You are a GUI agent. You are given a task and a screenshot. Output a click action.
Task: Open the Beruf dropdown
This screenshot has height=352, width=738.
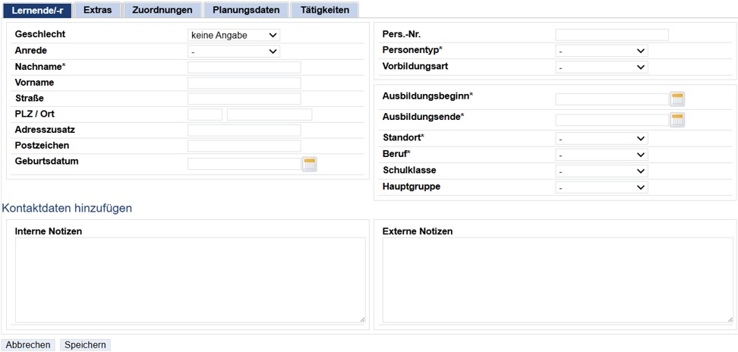click(x=601, y=155)
